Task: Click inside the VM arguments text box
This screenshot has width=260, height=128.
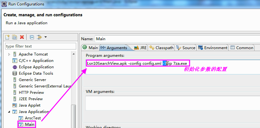Action: click(173, 103)
